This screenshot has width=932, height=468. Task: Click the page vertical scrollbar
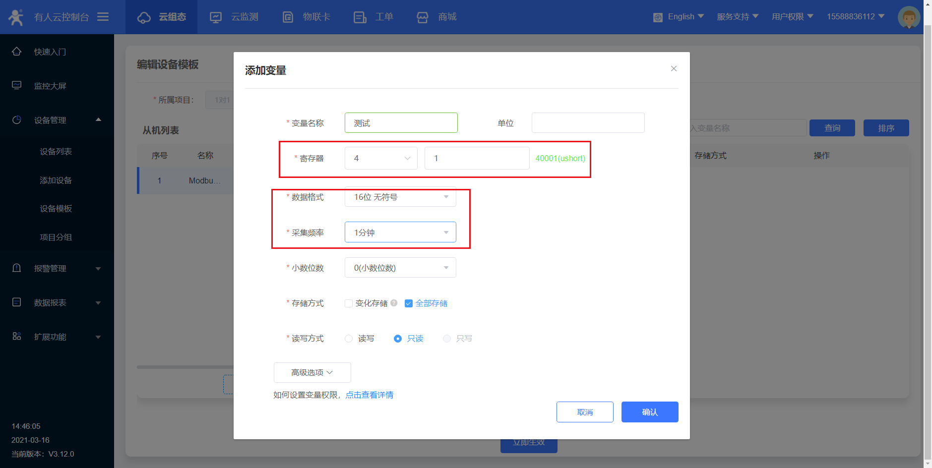[x=928, y=243]
